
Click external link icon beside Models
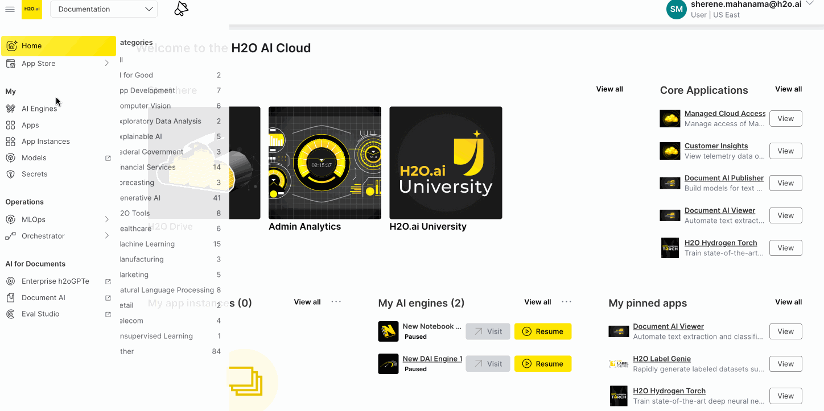(108, 158)
